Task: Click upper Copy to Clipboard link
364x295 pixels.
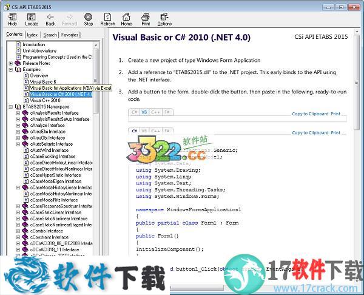Action: click(310, 114)
